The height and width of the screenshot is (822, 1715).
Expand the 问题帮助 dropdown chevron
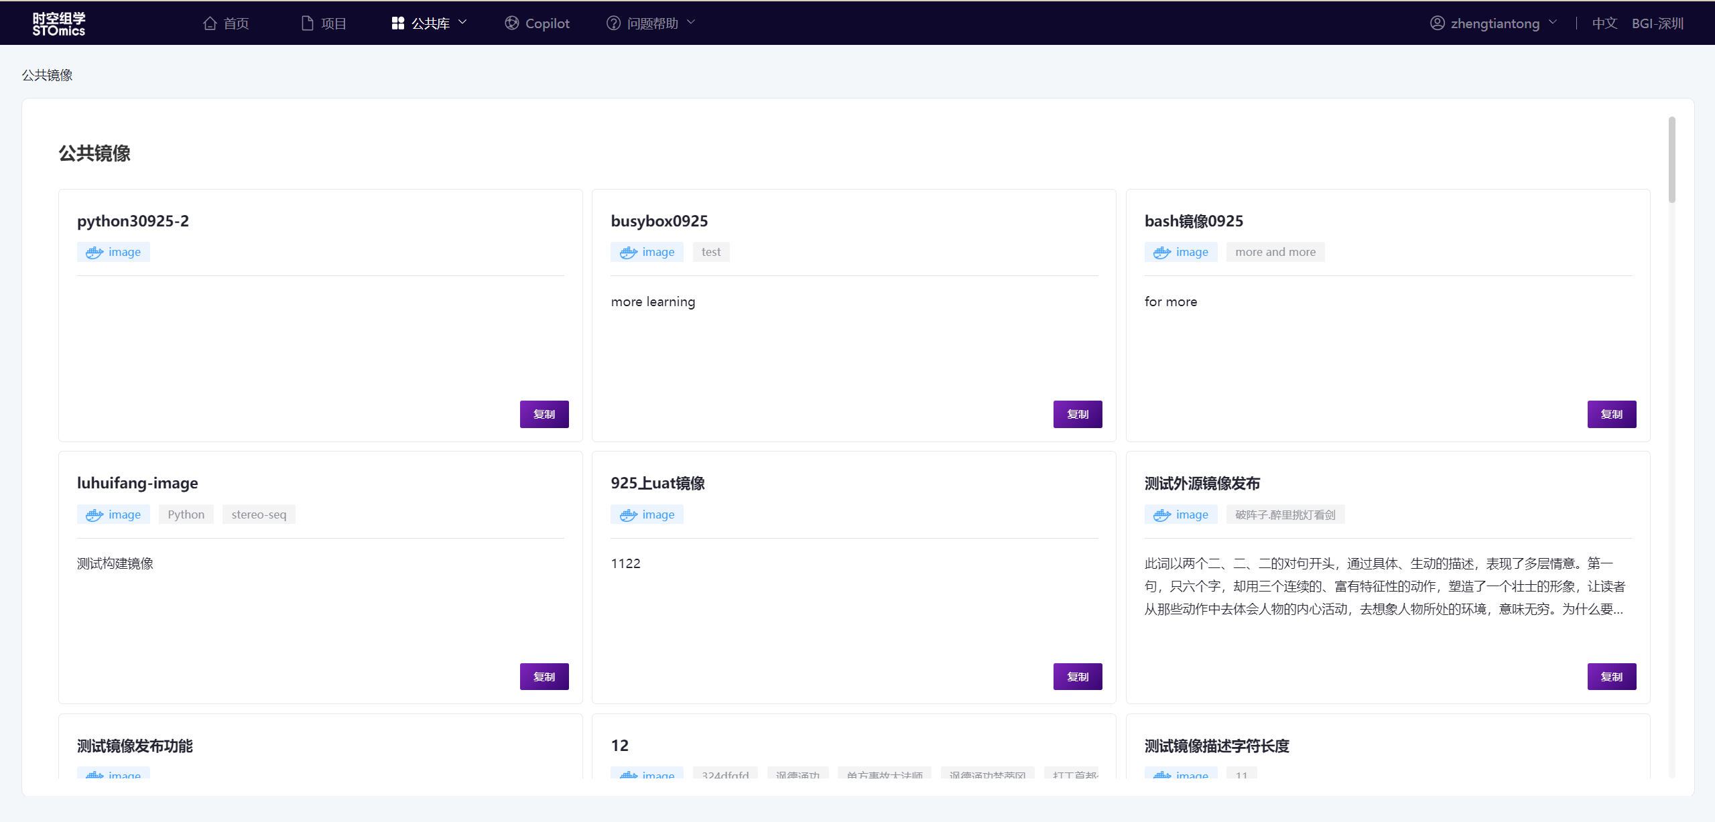pyautogui.click(x=691, y=23)
